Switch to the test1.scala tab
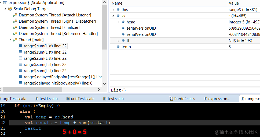260x137 pixels. coord(49,99)
